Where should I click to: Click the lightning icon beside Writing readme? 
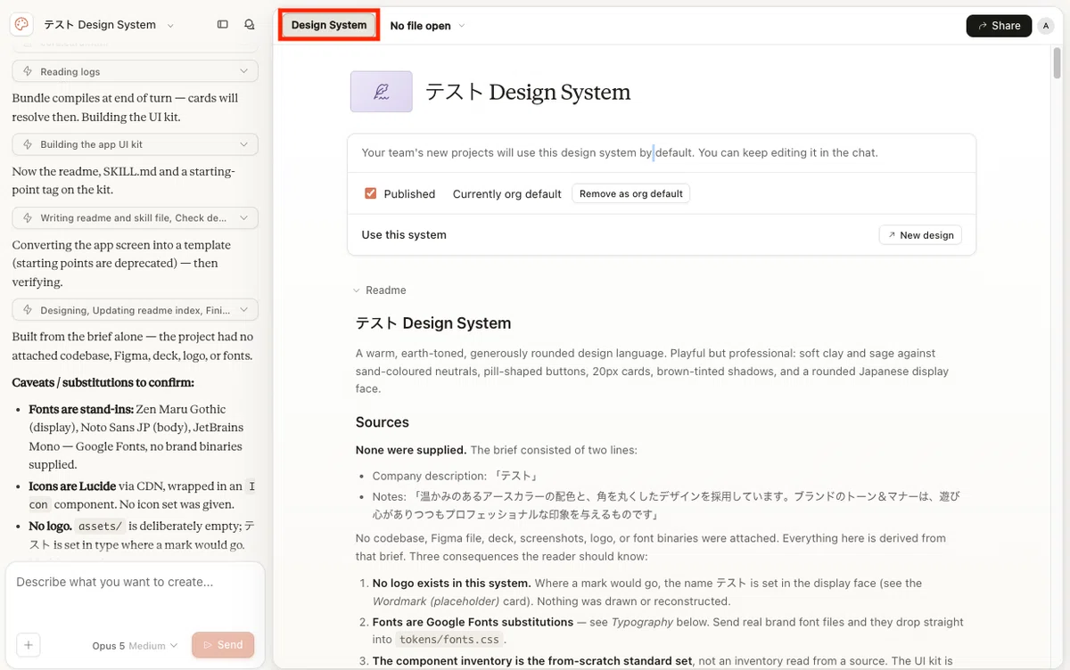click(29, 217)
